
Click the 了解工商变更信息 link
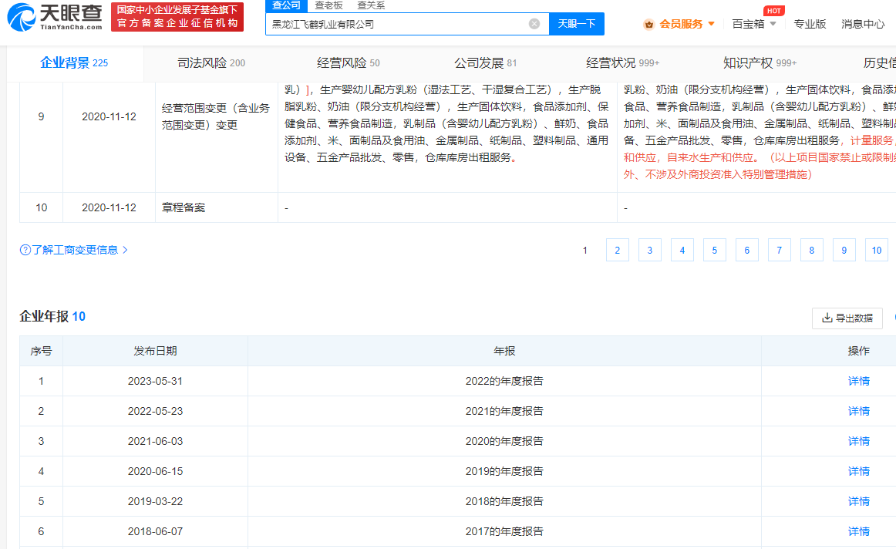(x=75, y=250)
